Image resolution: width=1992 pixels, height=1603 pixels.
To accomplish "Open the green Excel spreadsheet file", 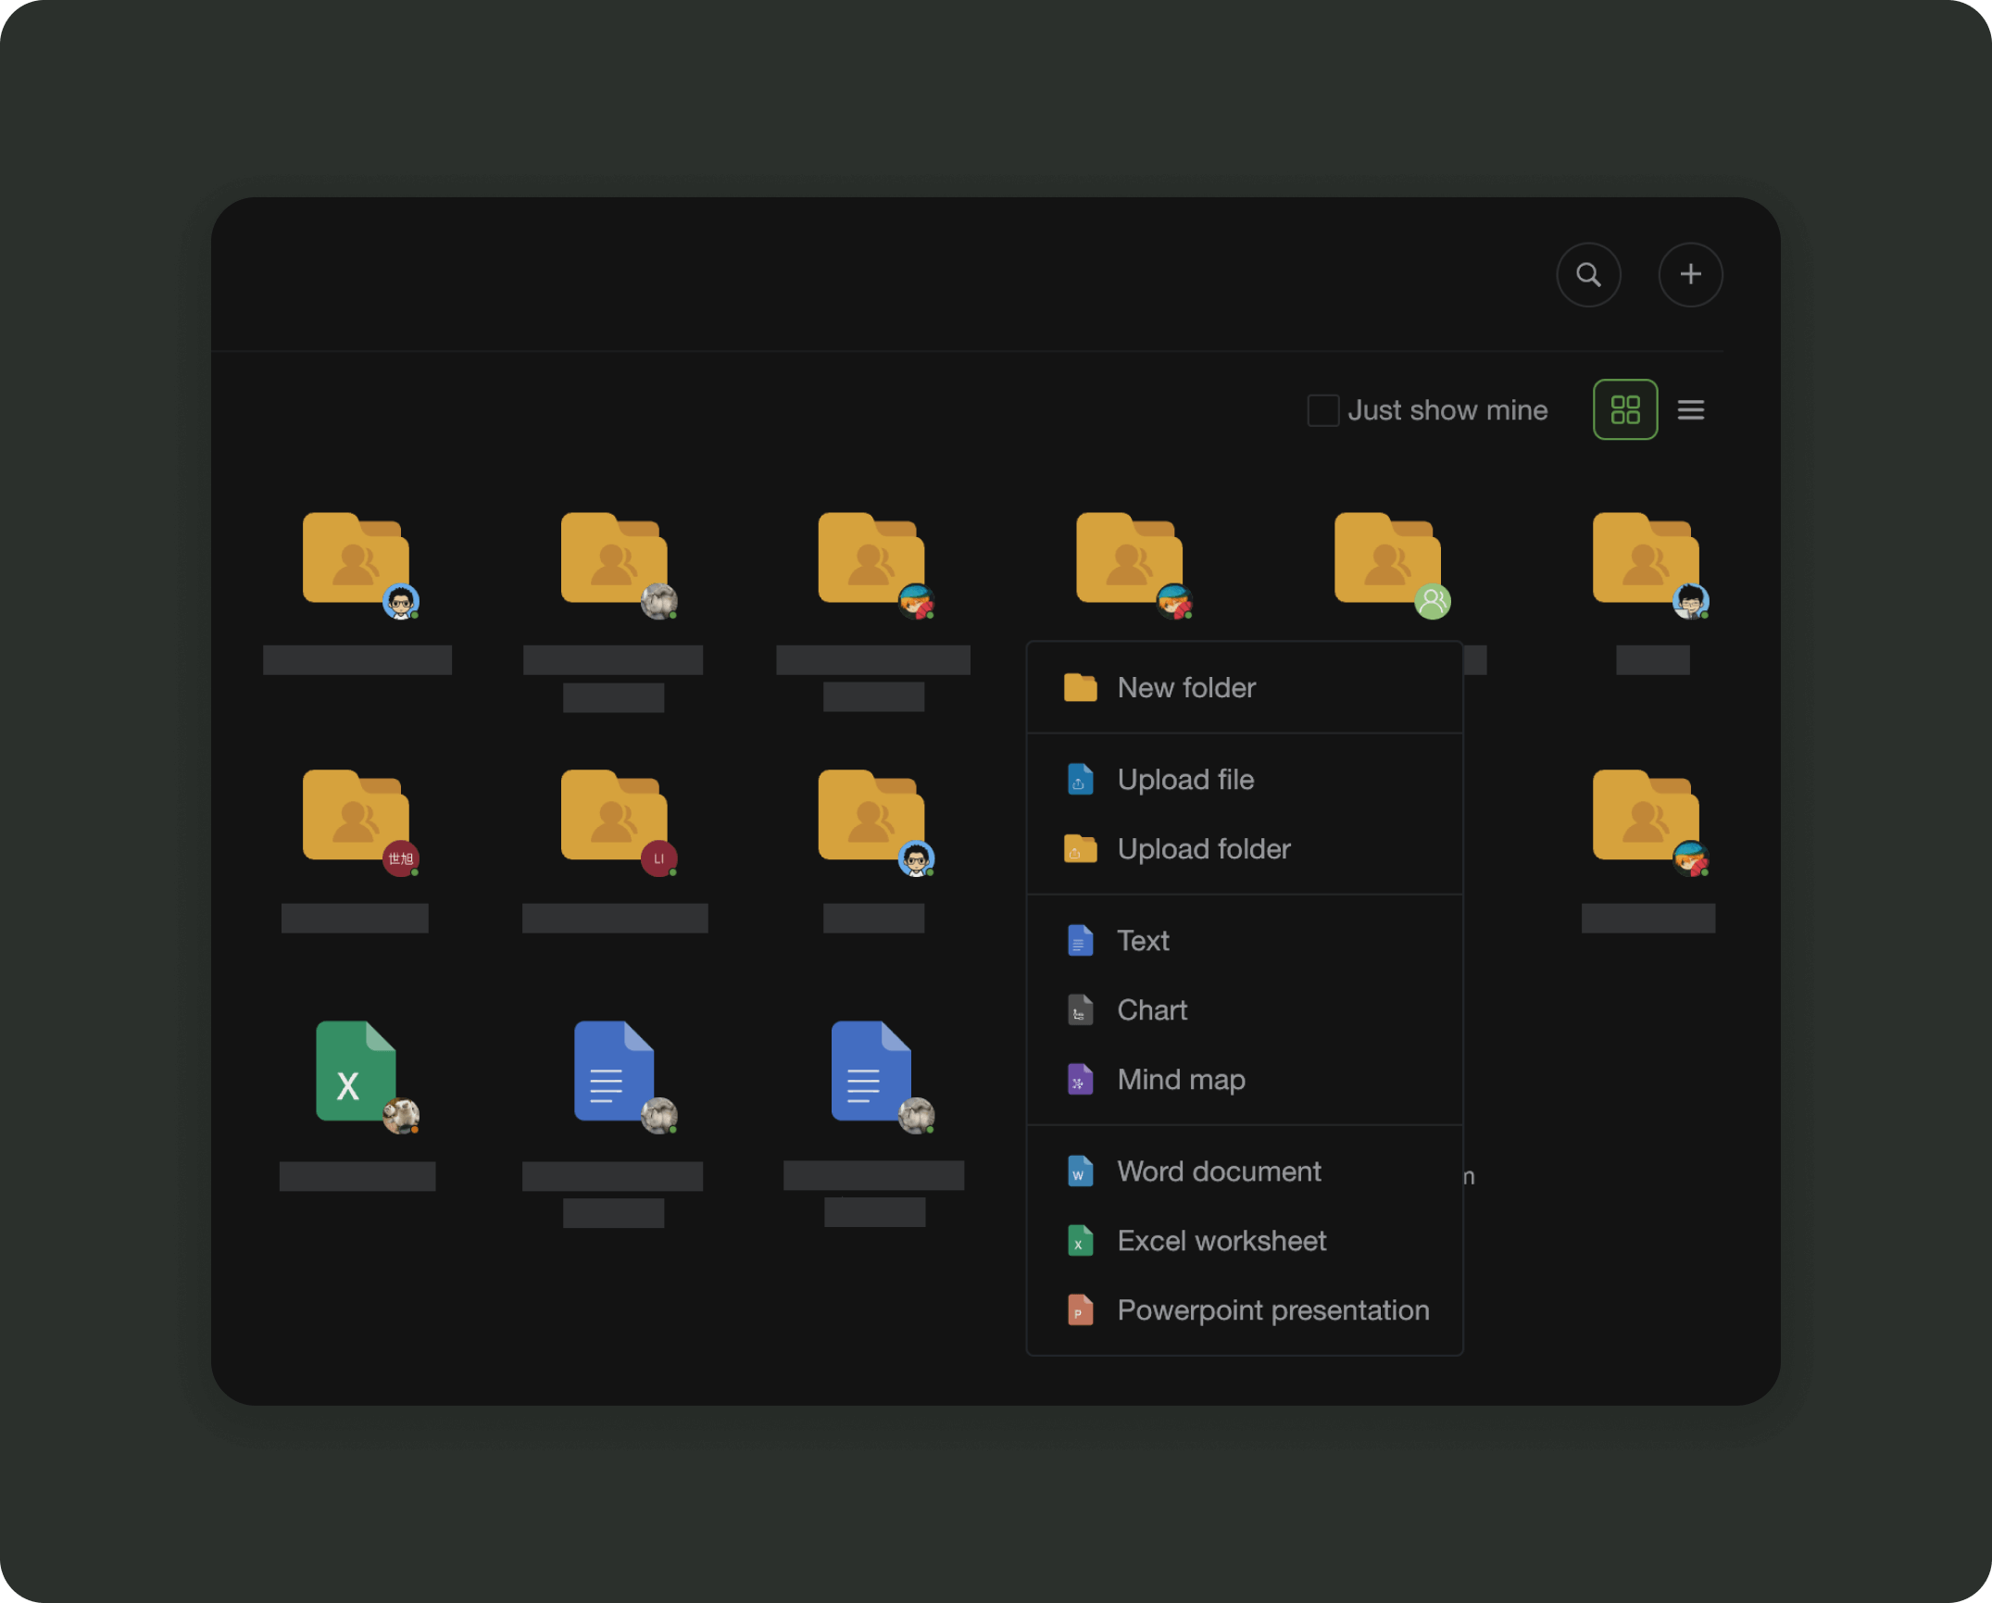I will click(356, 1072).
